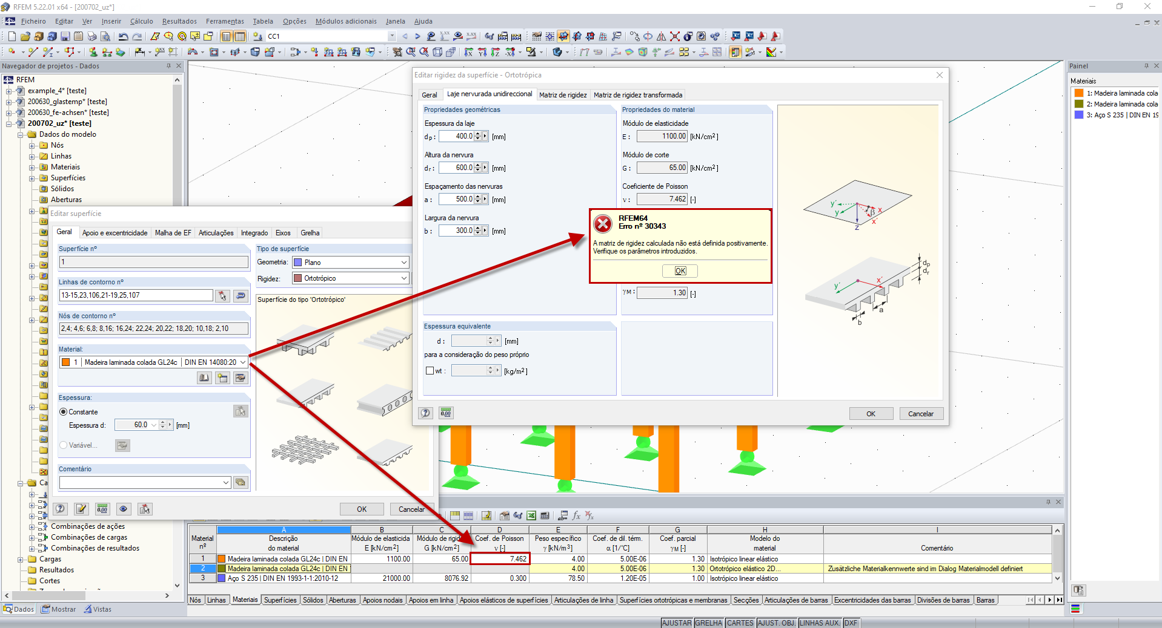Dismiss the error 30343 message with OK
Screen dimensions: 1162x628
(x=680, y=271)
